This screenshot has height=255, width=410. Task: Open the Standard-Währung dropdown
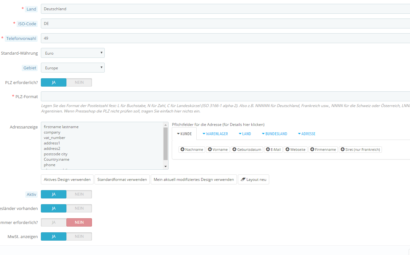click(x=73, y=53)
